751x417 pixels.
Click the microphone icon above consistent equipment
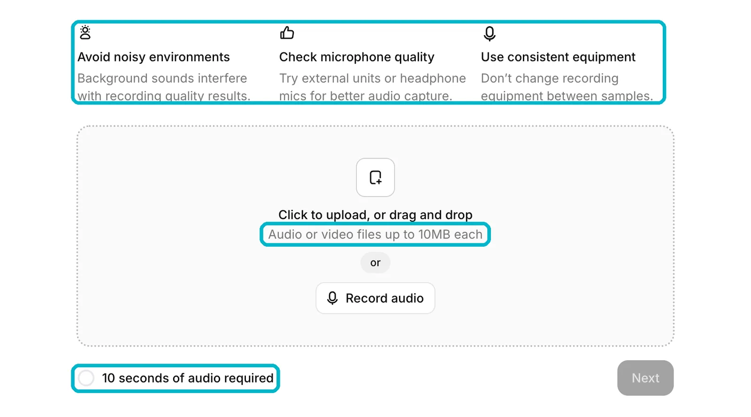click(489, 34)
